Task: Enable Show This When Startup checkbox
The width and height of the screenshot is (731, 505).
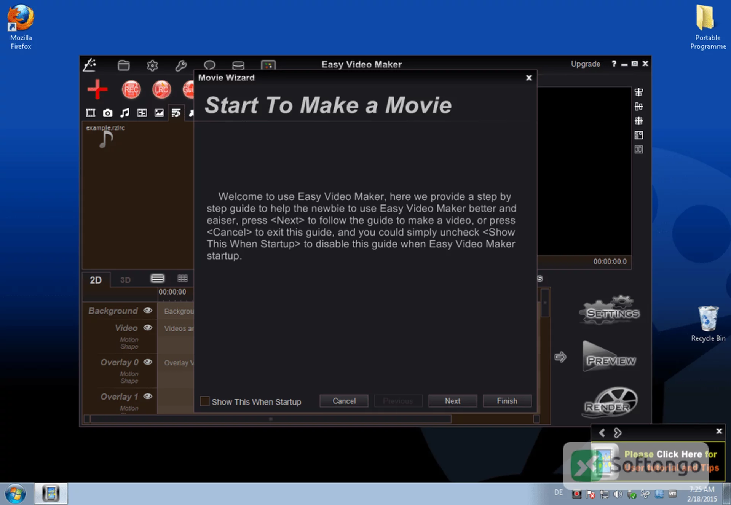Action: (205, 401)
